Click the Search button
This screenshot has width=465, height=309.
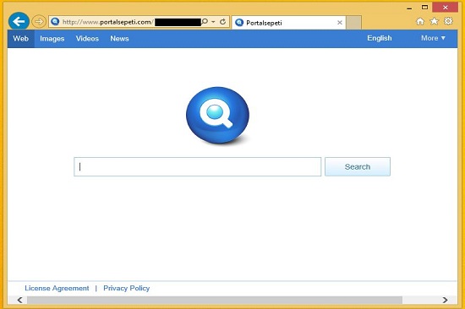[x=358, y=167]
